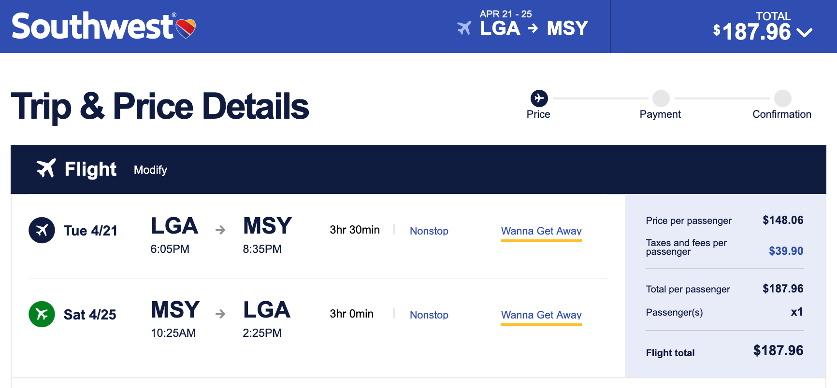Image resolution: width=837 pixels, height=388 pixels.
Task: Click the arrow between MSY and LGA on return flight
Action: point(220,314)
